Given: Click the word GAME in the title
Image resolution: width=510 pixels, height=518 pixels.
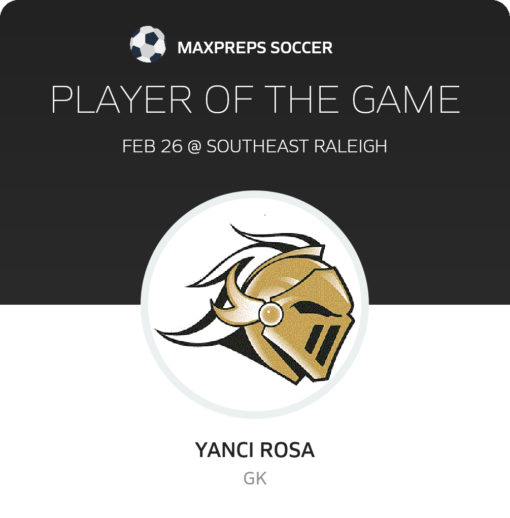Looking at the screenshot, I should tap(406, 99).
